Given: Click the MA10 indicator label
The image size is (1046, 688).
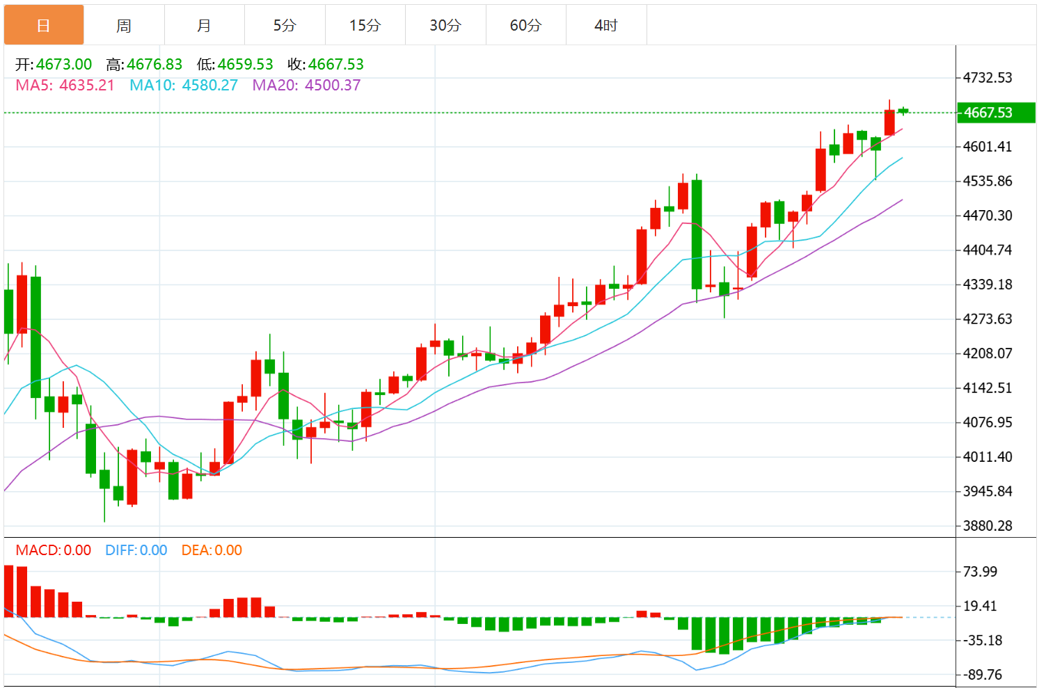Looking at the screenshot, I should click(x=184, y=86).
